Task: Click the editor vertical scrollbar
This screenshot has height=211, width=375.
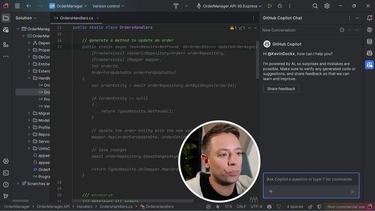Action: tap(257, 60)
